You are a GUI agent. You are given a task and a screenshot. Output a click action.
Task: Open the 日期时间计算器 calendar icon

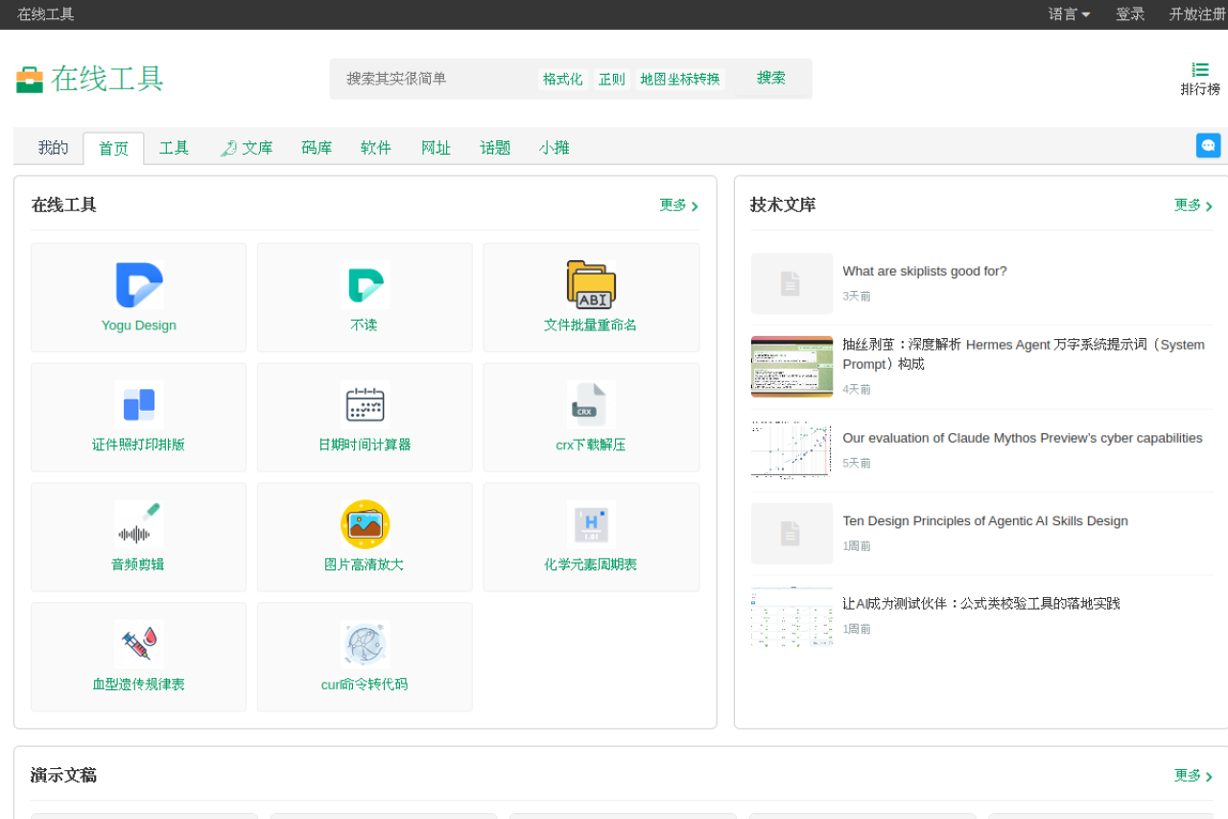coord(365,404)
